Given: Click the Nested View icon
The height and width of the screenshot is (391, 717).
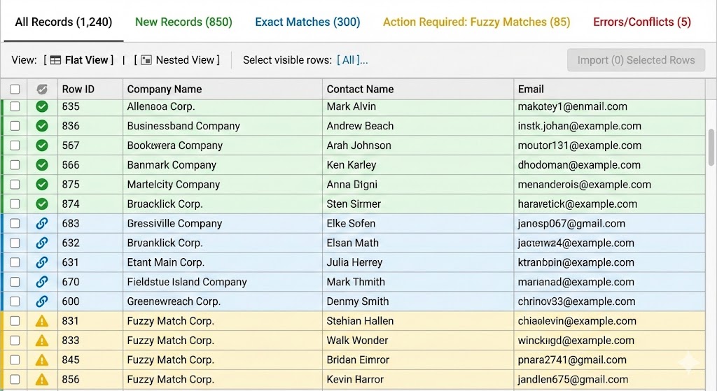Looking at the screenshot, I should pyautogui.click(x=146, y=60).
